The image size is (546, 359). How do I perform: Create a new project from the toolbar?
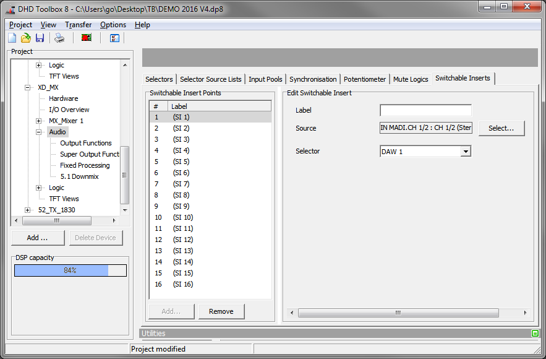click(x=11, y=38)
